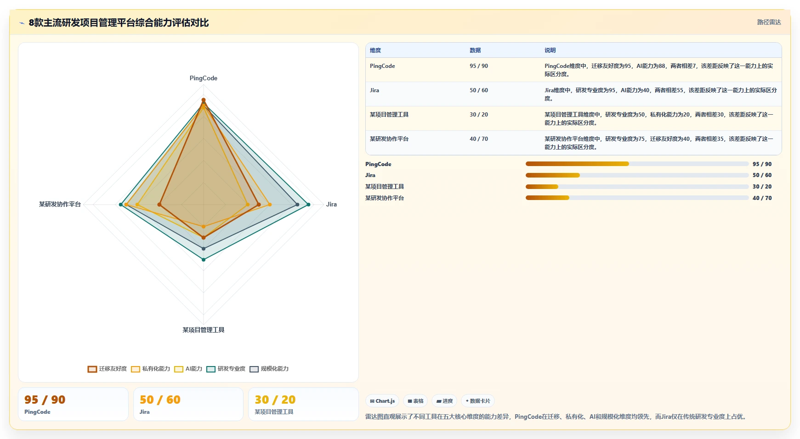Click the 数据 column header

(475, 50)
